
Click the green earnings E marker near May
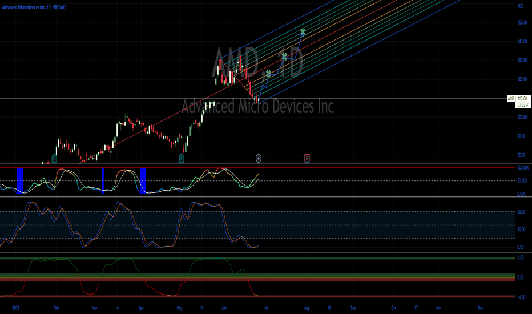click(182, 158)
